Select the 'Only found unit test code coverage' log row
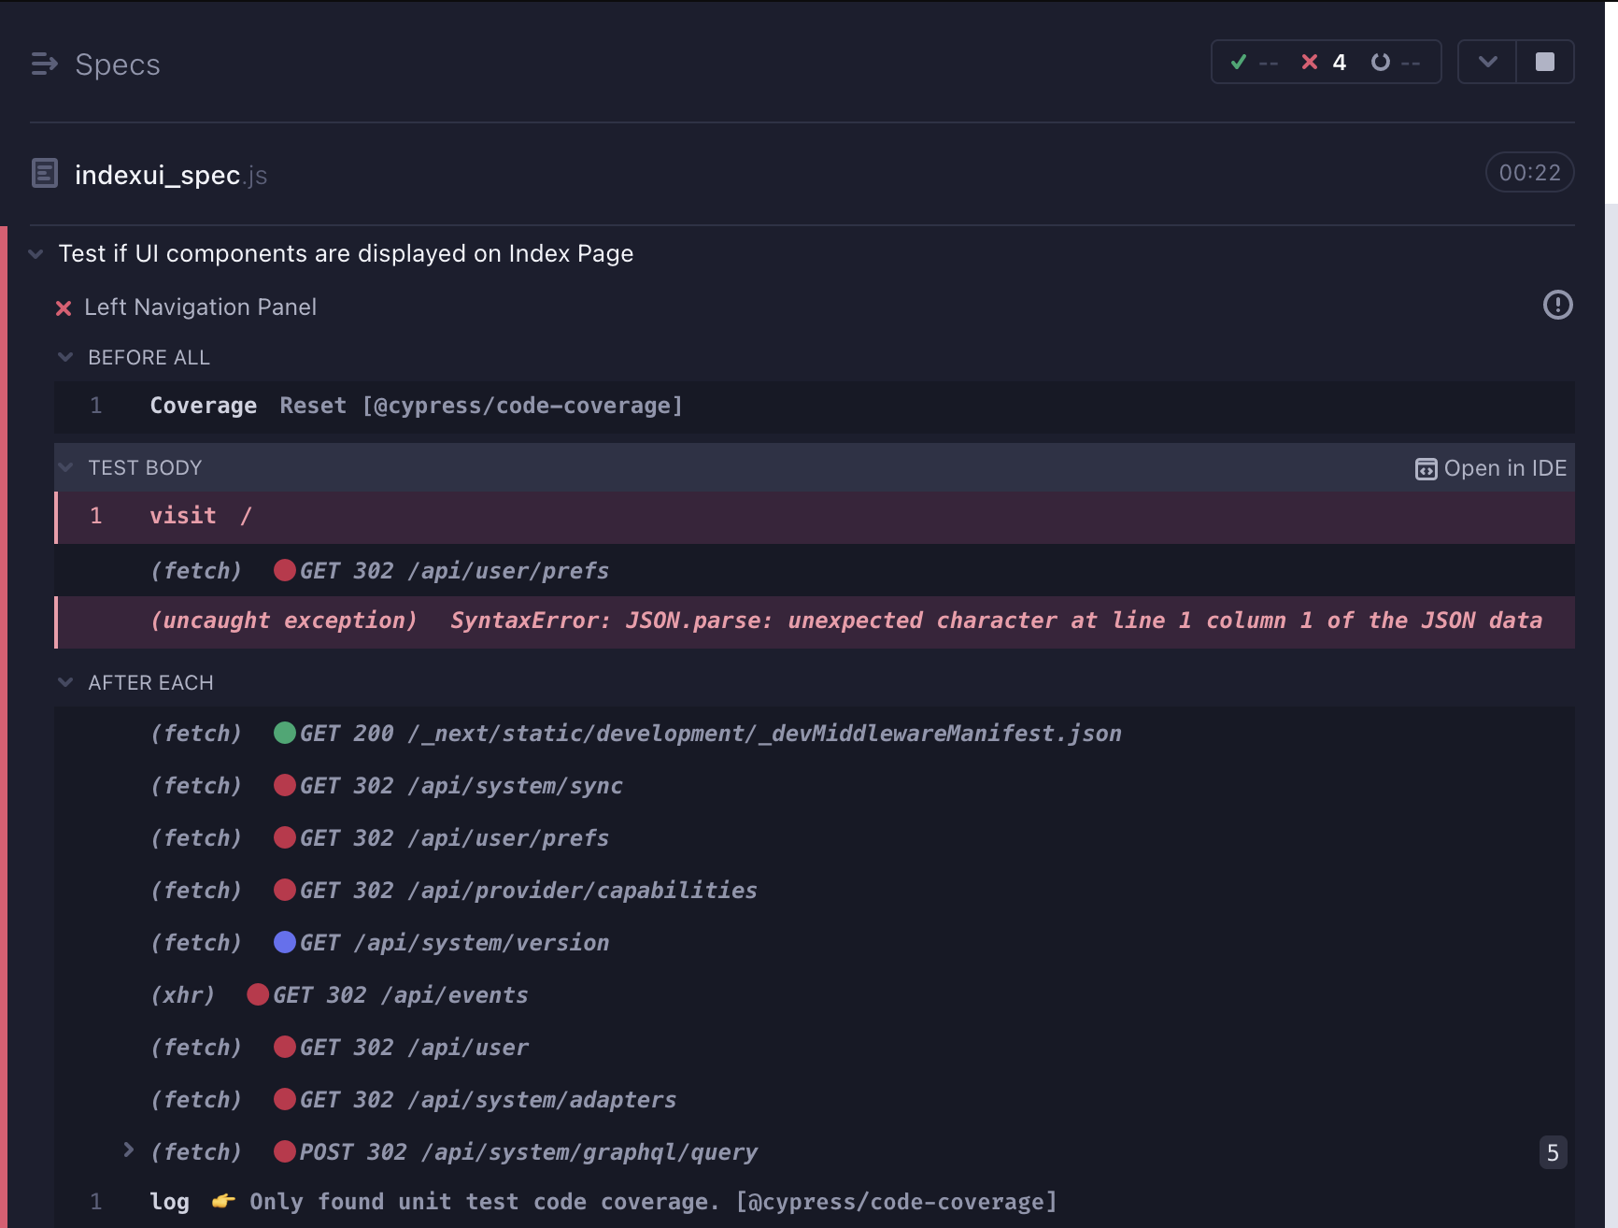 click(x=815, y=1202)
